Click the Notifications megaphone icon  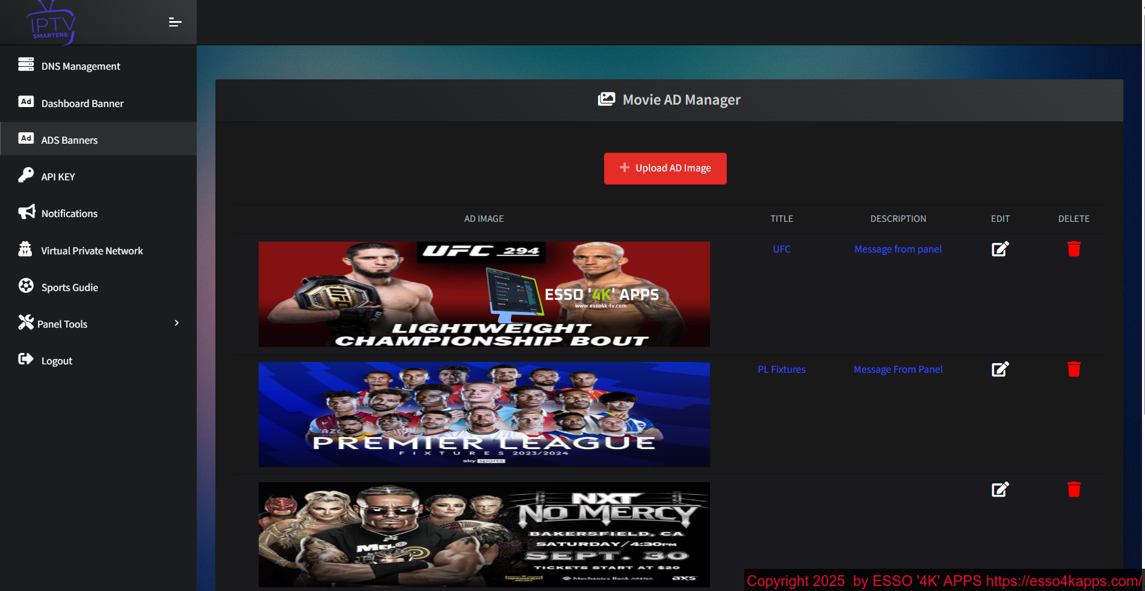pyautogui.click(x=26, y=212)
